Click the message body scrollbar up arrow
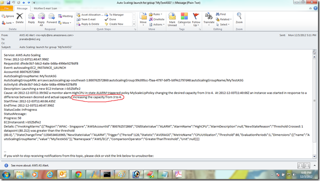320x181 pixels. coord(314,57)
